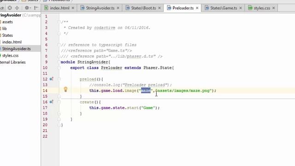Click the TypeScript icon on Preloader.ts tab
Image resolution: width=295 pixels, height=166 pixels.
(x=169, y=8)
